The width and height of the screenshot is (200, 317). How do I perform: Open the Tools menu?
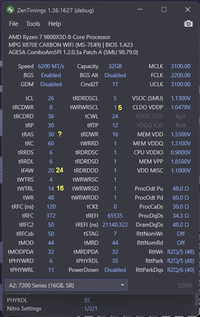pos(33,24)
